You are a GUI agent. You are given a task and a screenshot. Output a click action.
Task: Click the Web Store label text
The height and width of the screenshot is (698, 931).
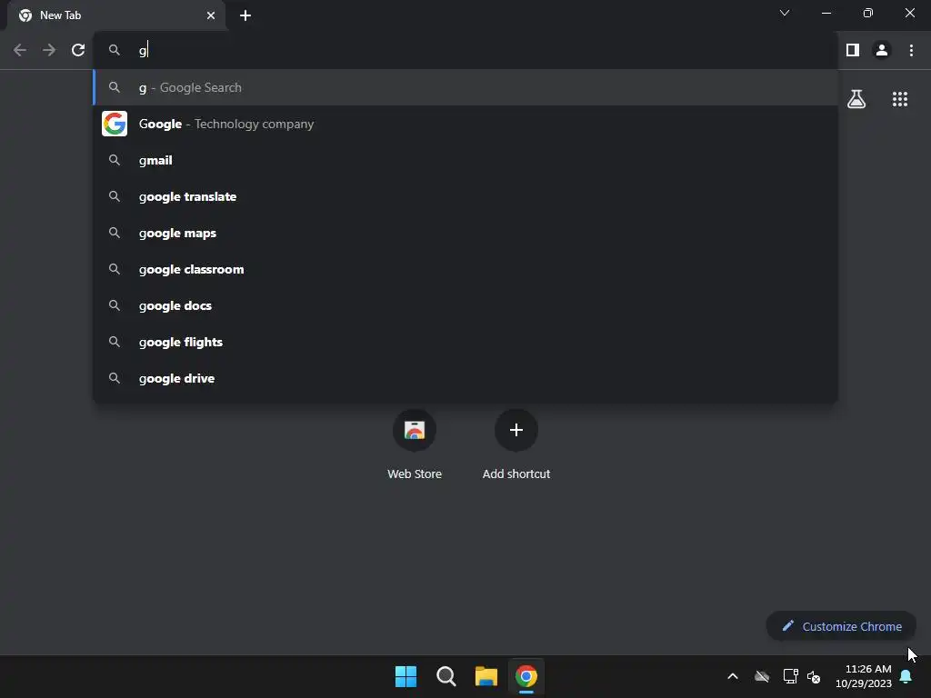click(415, 474)
